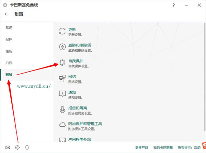Click the 通知设置。 description text

76,98
